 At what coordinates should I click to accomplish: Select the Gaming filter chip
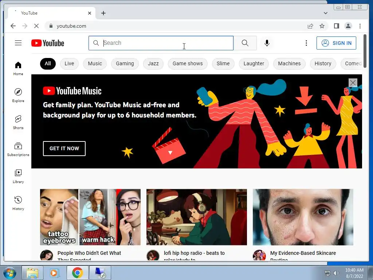click(x=125, y=63)
